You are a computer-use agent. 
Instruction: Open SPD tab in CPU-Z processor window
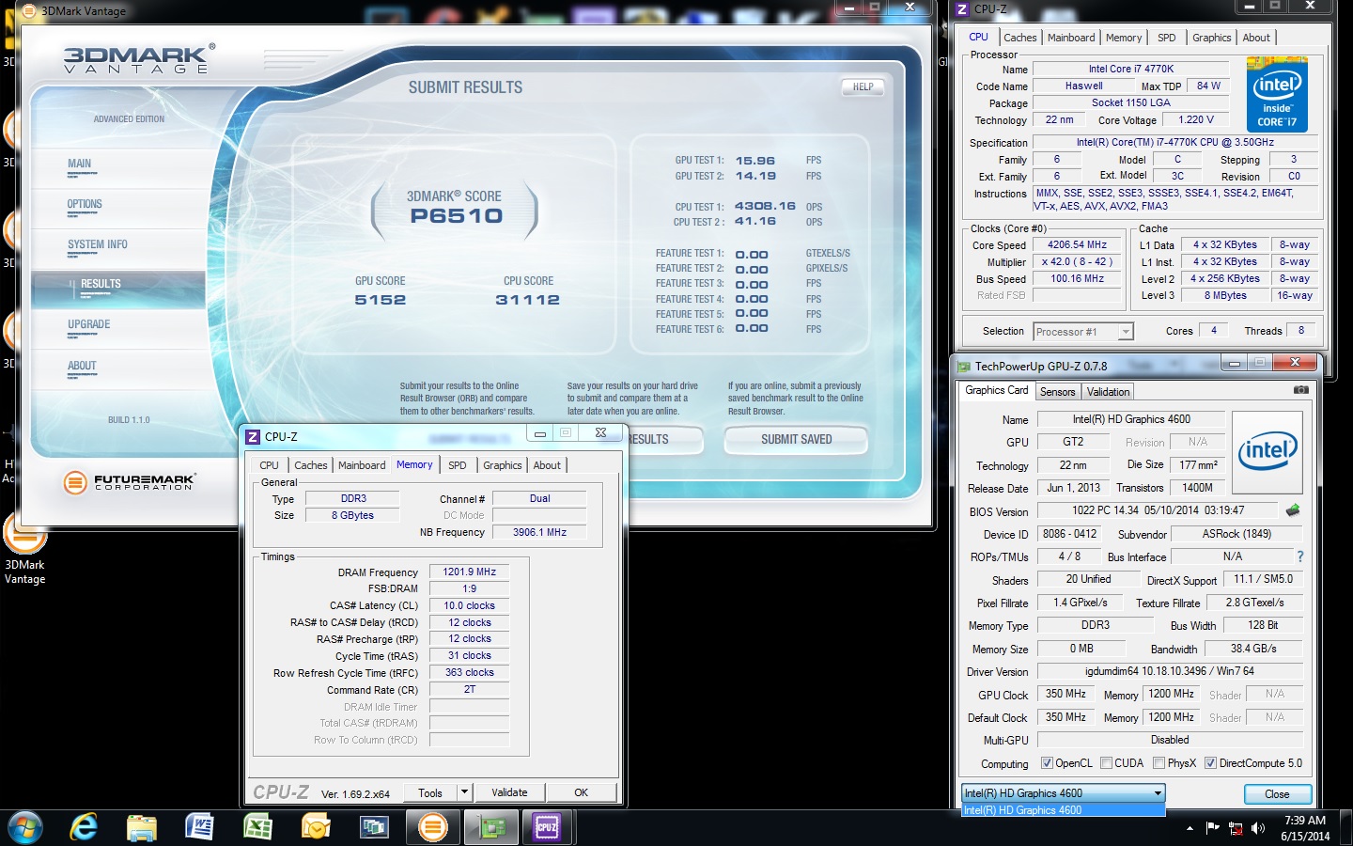click(1166, 38)
